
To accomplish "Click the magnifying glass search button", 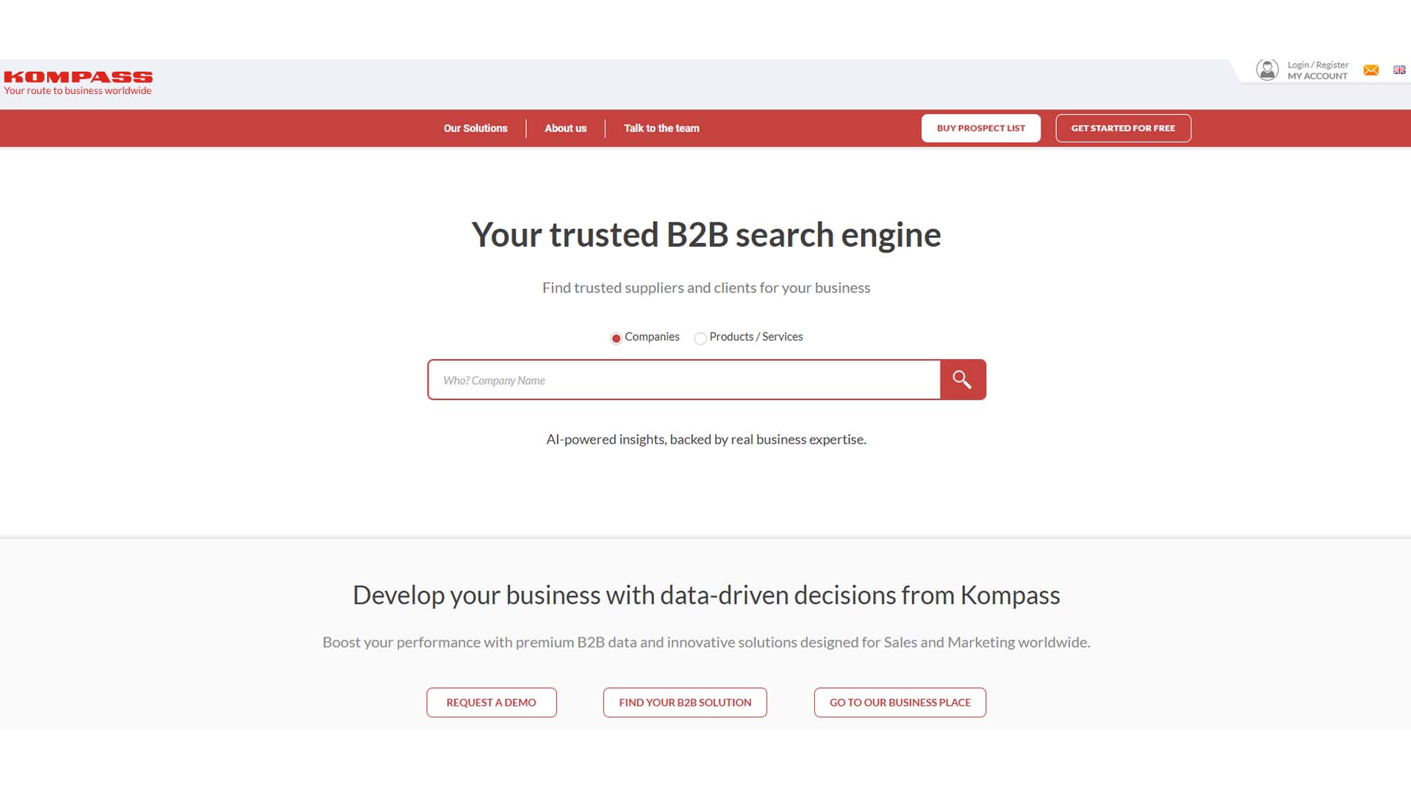I will click(x=963, y=380).
